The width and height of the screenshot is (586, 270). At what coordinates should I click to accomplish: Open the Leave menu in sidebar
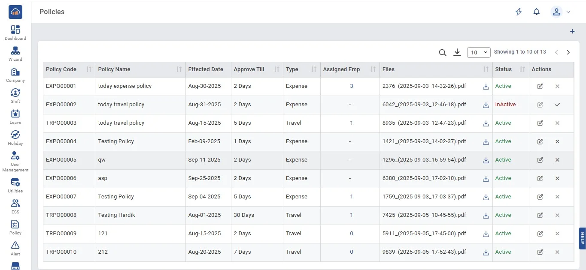(15, 117)
